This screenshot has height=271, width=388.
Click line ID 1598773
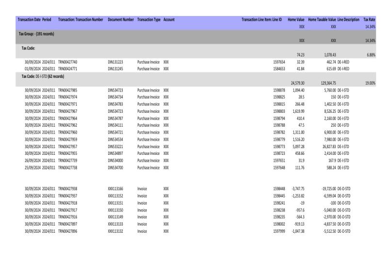280,146
